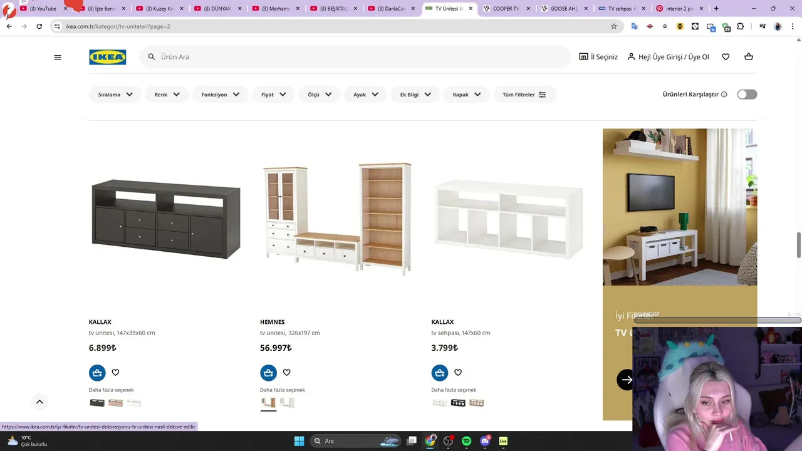
Task: Select black-brown swatch for KALLAX tv ünitesi
Action: coord(97,403)
